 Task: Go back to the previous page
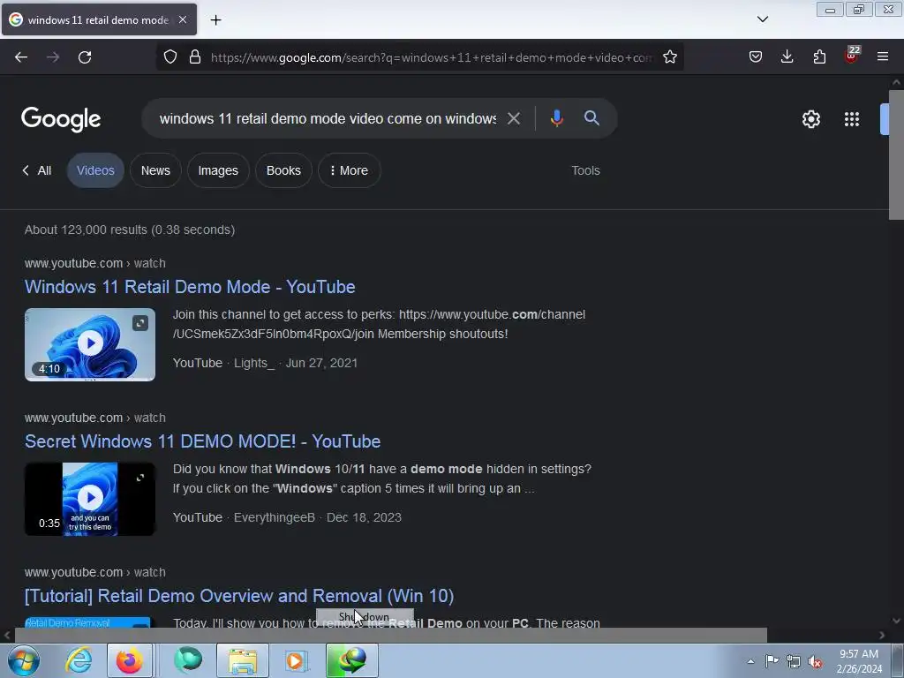tap(21, 57)
